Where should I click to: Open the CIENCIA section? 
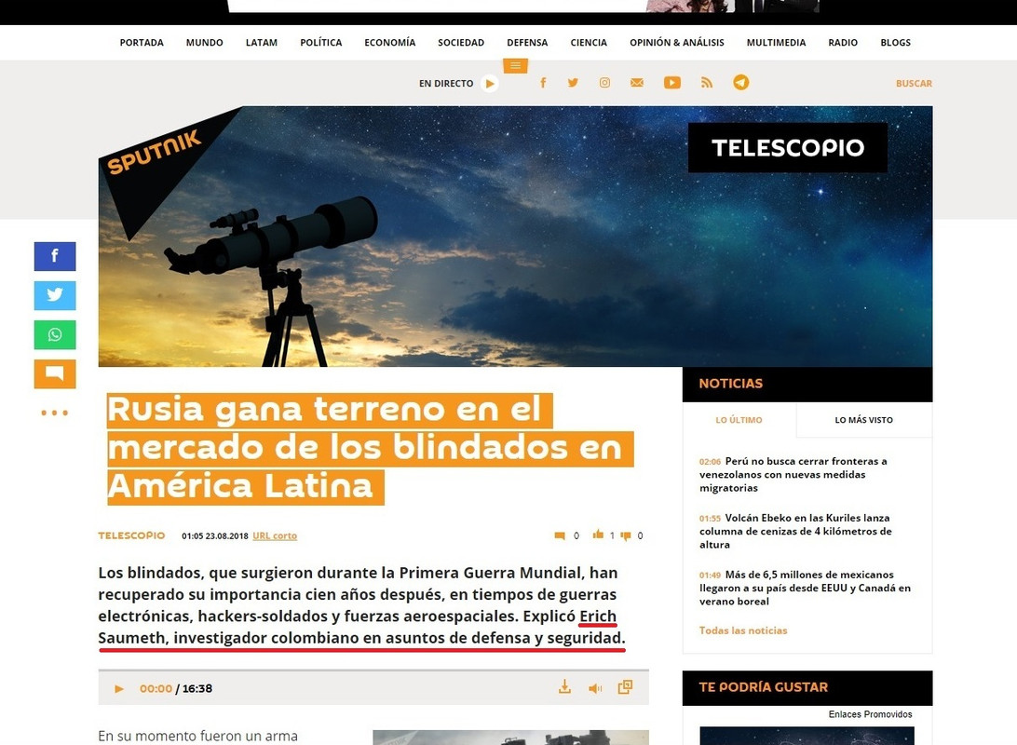tap(589, 42)
